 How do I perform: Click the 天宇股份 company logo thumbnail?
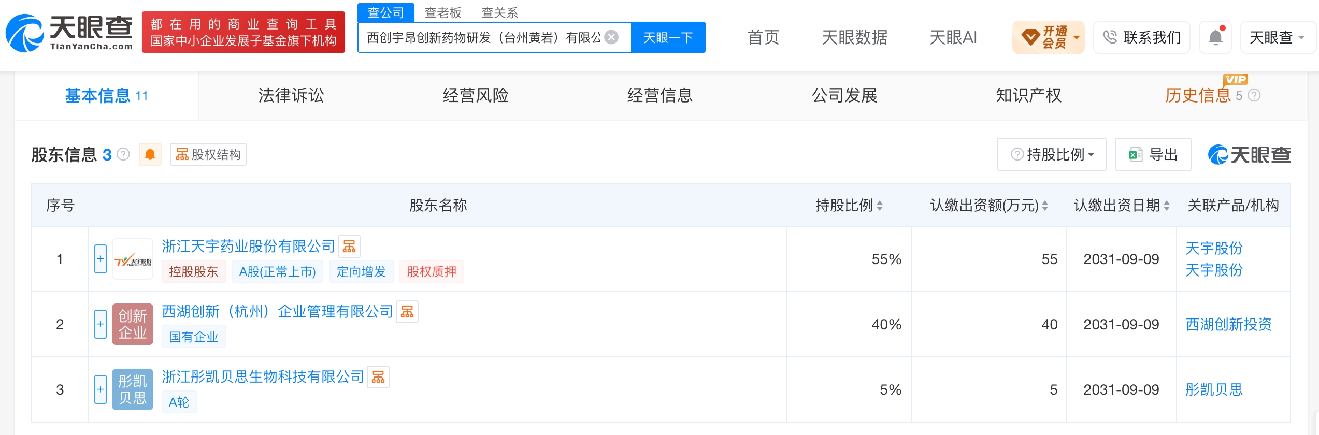pos(133,259)
